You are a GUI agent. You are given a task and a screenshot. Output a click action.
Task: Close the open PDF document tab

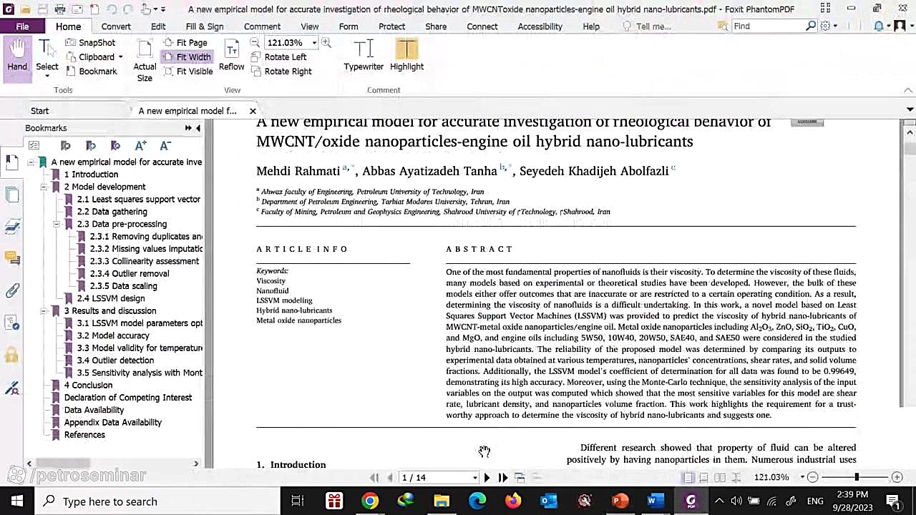[x=253, y=111]
